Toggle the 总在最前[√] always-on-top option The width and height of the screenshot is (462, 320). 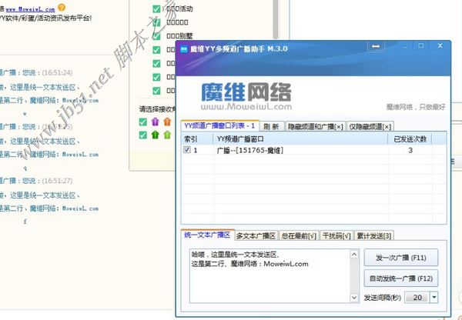(x=299, y=236)
